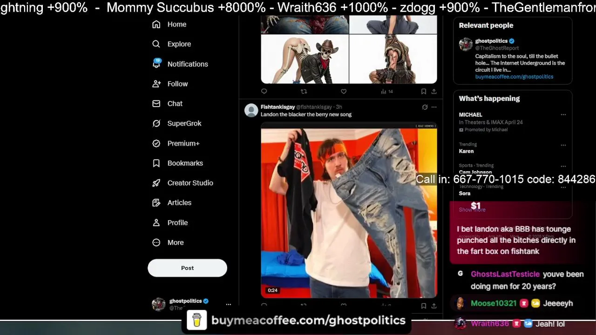Click the MICHAEL promoted trend title
596x335 pixels.
pos(470,114)
